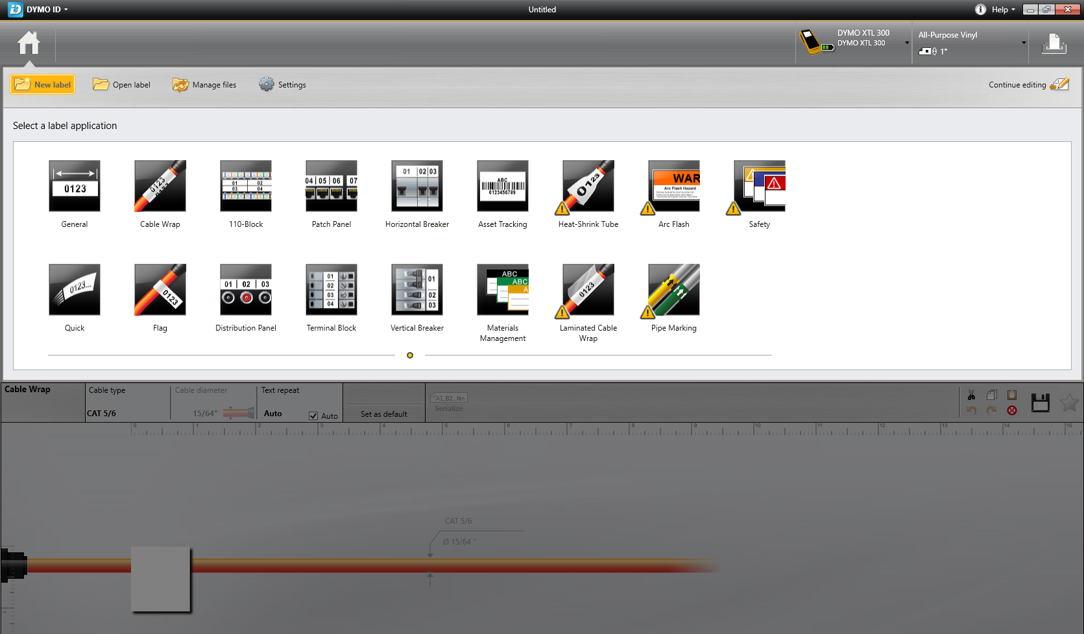Viewport: 1084px width, 634px height.
Task: Click the blank label on cable preview
Action: coord(161,579)
